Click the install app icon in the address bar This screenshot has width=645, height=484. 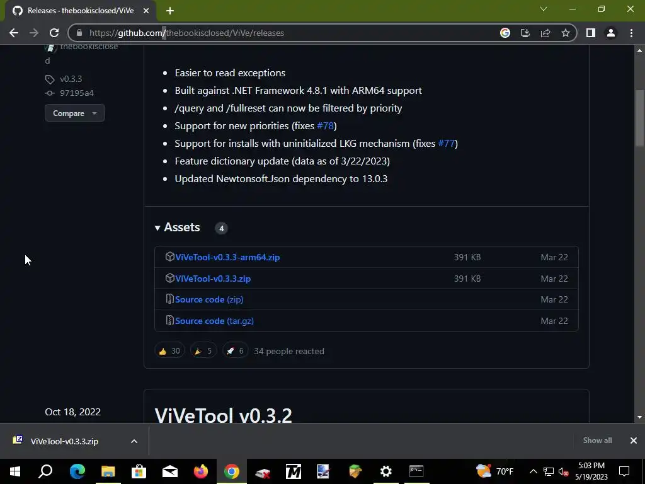(x=525, y=33)
